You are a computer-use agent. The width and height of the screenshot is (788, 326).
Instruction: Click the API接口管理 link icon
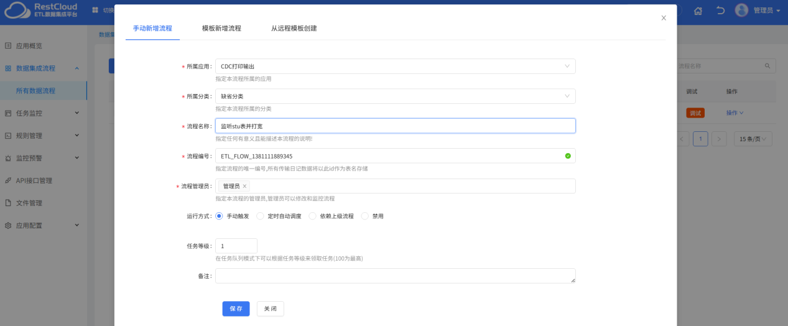(9, 180)
